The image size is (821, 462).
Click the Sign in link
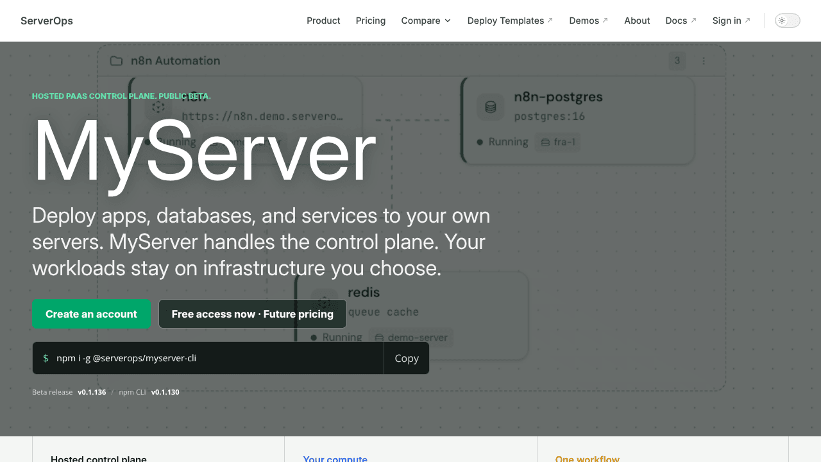click(x=731, y=21)
